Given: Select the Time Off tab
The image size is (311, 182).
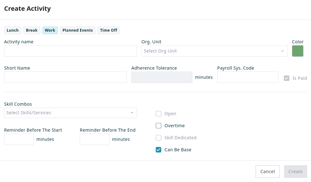Looking at the screenshot, I should click(109, 30).
